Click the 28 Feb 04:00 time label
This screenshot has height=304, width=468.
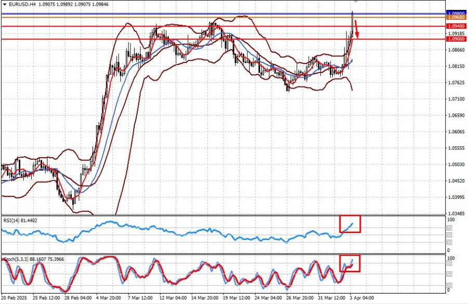77,298
